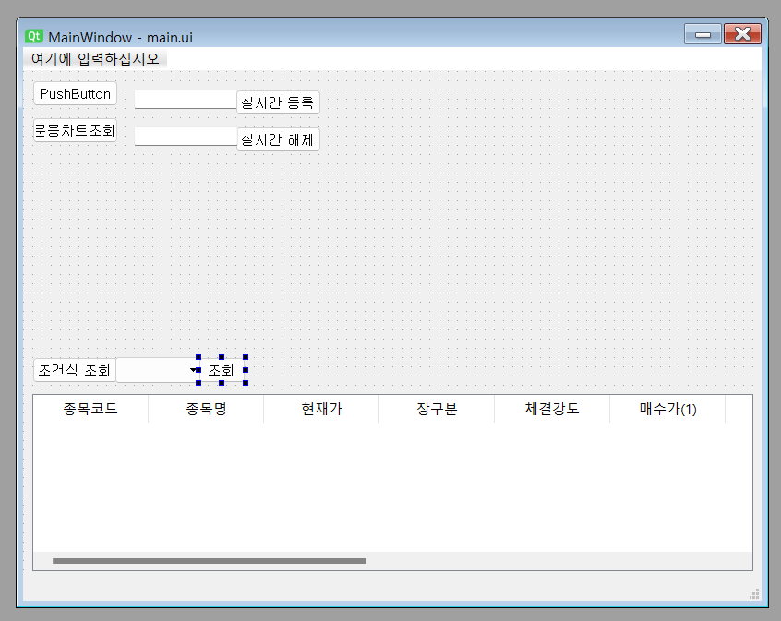This screenshot has width=781, height=621.
Task: Click the window size grip corner
Action: tap(754, 593)
